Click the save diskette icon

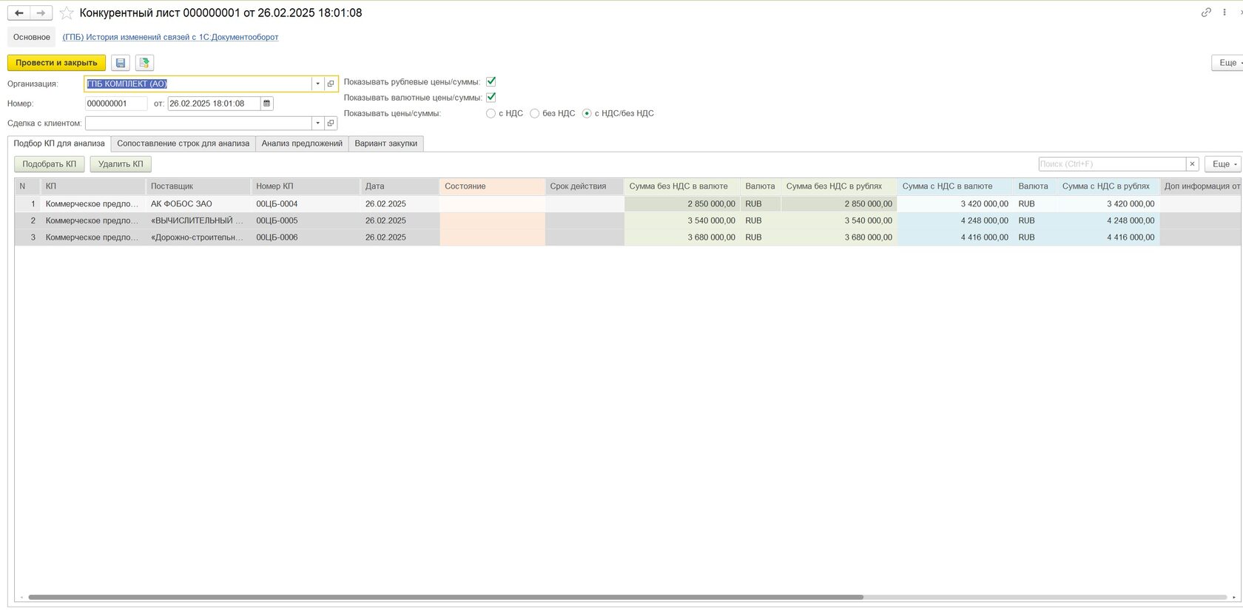coord(121,63)
